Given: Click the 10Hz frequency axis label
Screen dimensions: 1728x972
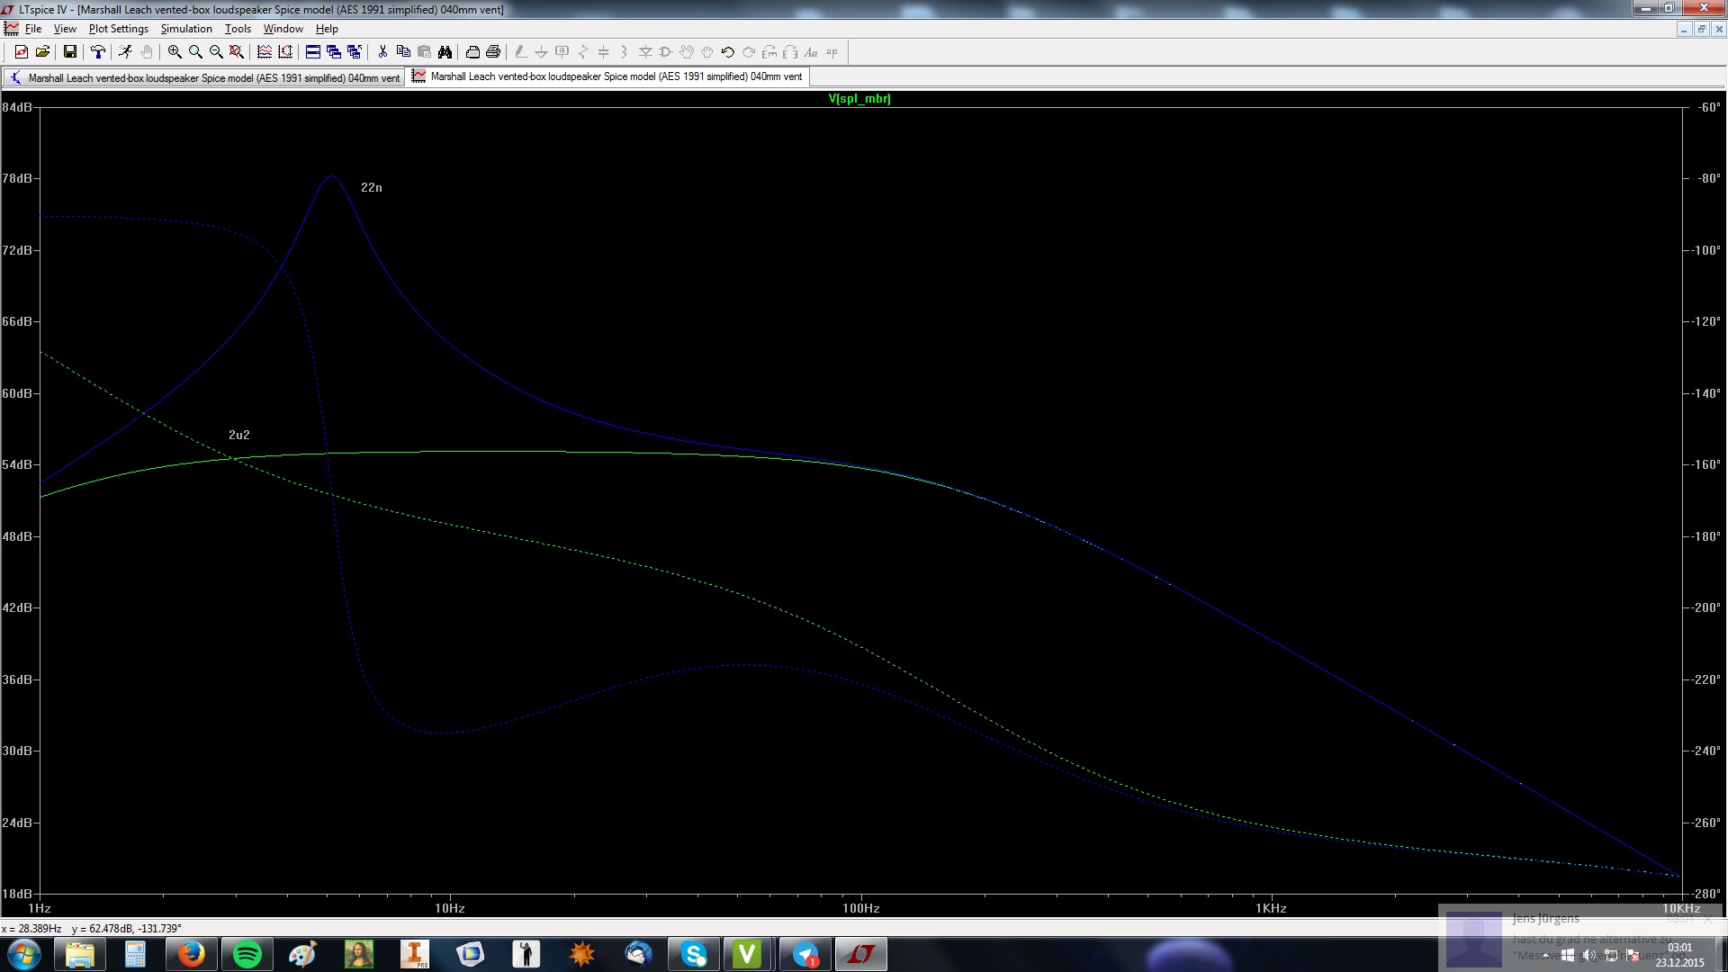Looking at the screenshot, I should point(450,908).
